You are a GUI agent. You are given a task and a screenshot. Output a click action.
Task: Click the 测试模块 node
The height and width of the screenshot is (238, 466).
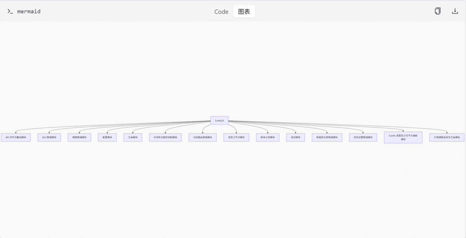click(296, 137)
